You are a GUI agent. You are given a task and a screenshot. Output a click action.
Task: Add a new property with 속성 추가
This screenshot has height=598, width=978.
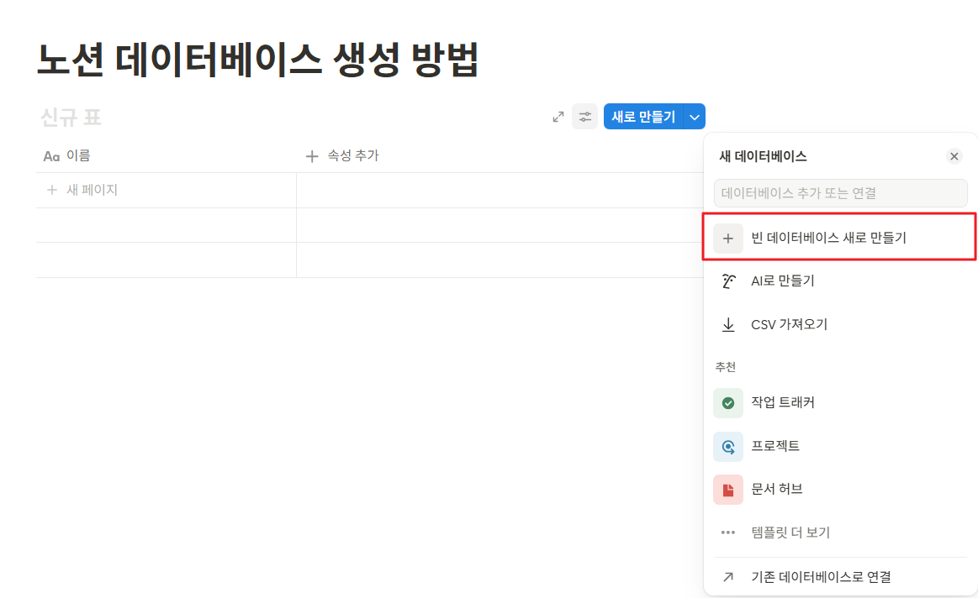point(342,155)
